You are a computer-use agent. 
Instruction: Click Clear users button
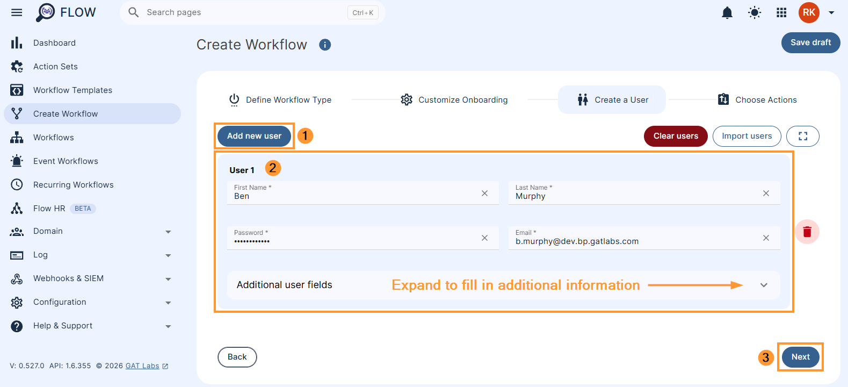[x=676, y=136]
